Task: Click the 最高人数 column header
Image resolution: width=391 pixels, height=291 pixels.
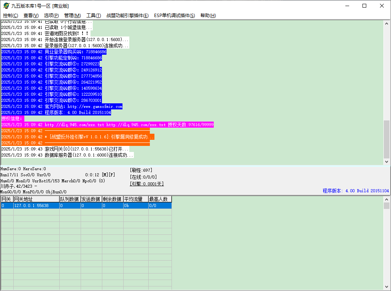Action: point(160,199)
